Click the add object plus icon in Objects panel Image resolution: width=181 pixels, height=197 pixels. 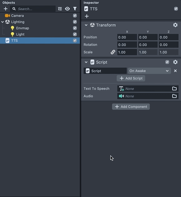[x=6, y=9]
